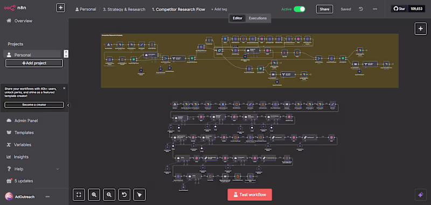Dismiss the creator promotion banner
The height and width of the screenshot is (205, 431).
tap(64, 88)
